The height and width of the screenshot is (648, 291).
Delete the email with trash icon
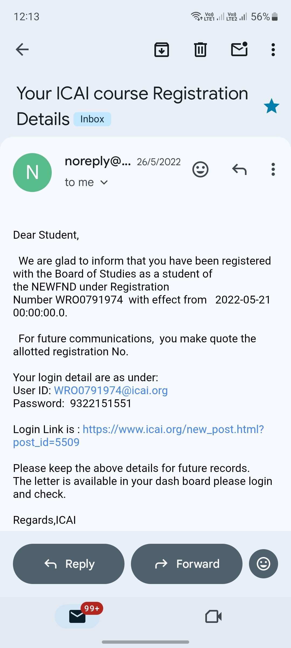click(x=200, y=50)
